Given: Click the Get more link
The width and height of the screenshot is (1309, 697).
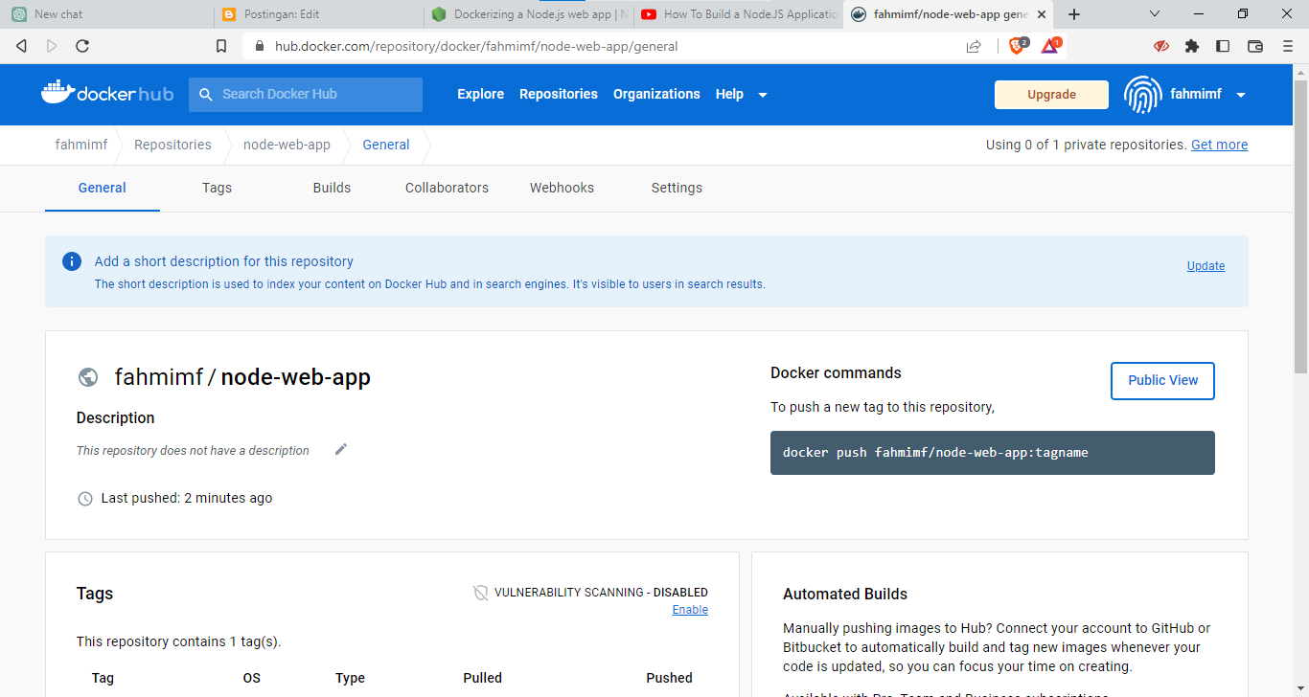Looking at the screenshot, I should pos(1219,145).
